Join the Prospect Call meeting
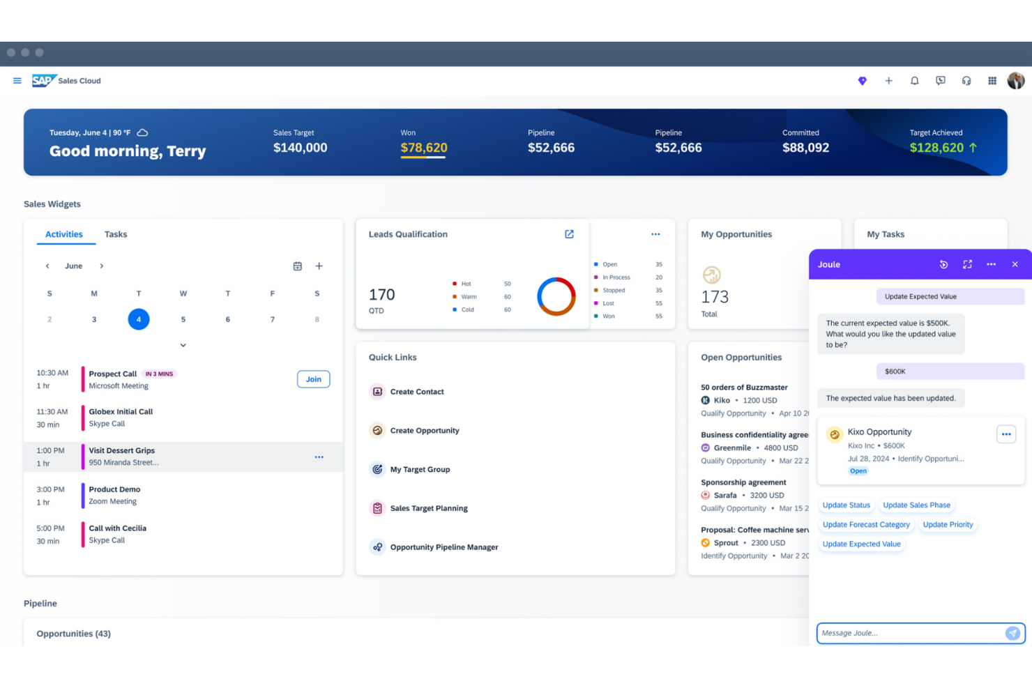 (x=313, y=379)
